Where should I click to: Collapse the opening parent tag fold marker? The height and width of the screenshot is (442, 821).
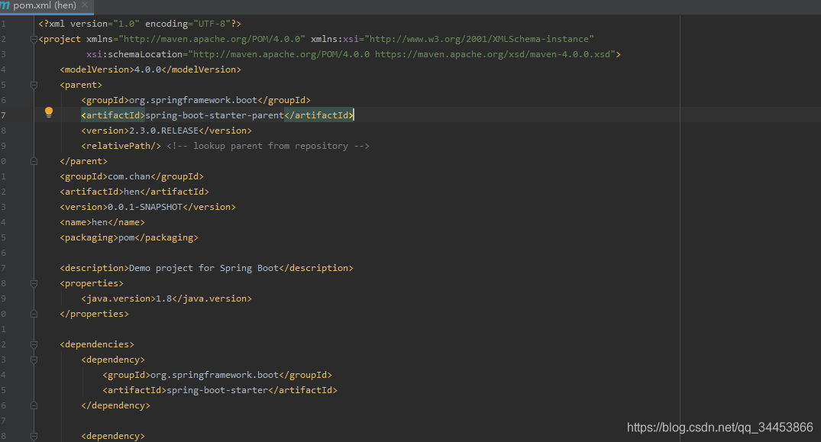[34, 85]
